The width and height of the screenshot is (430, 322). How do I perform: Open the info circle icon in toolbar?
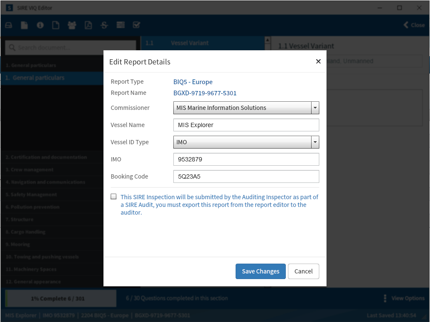point(40,25)
